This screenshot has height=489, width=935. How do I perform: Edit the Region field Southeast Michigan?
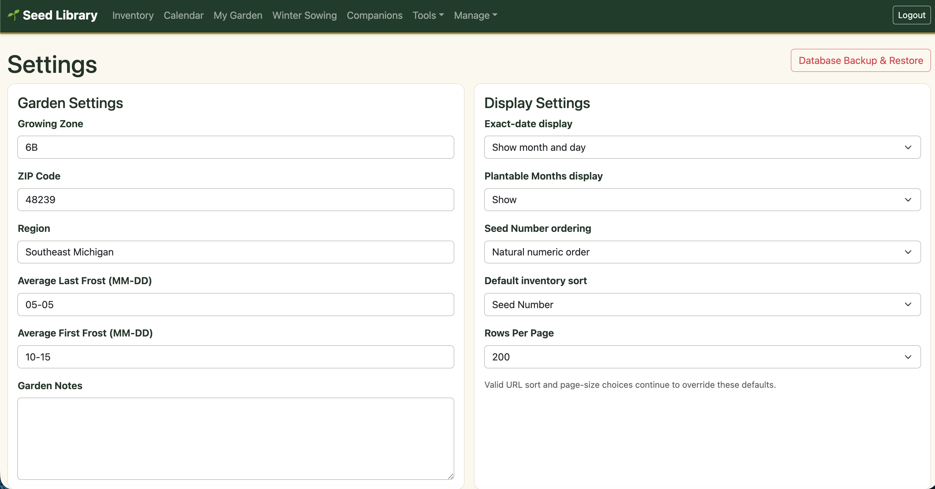[x=235, y=252]
